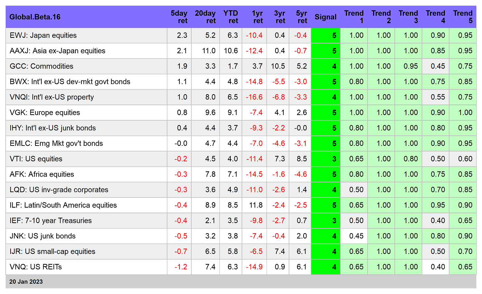Click the Trend 3 column header
Viewport: 482px width, 294px height.
point(408,17)
